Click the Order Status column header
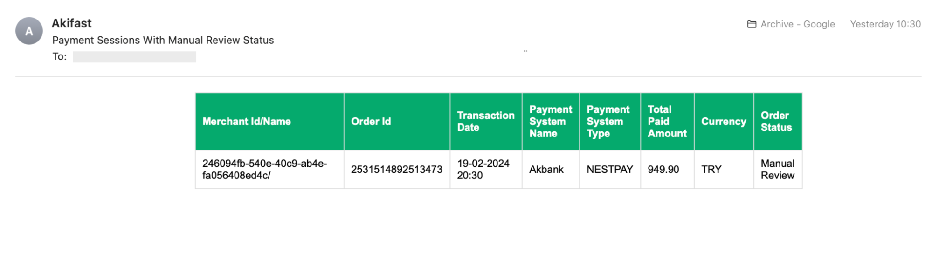This screenshot has height=273, width=932. click(x=776, y=122)
